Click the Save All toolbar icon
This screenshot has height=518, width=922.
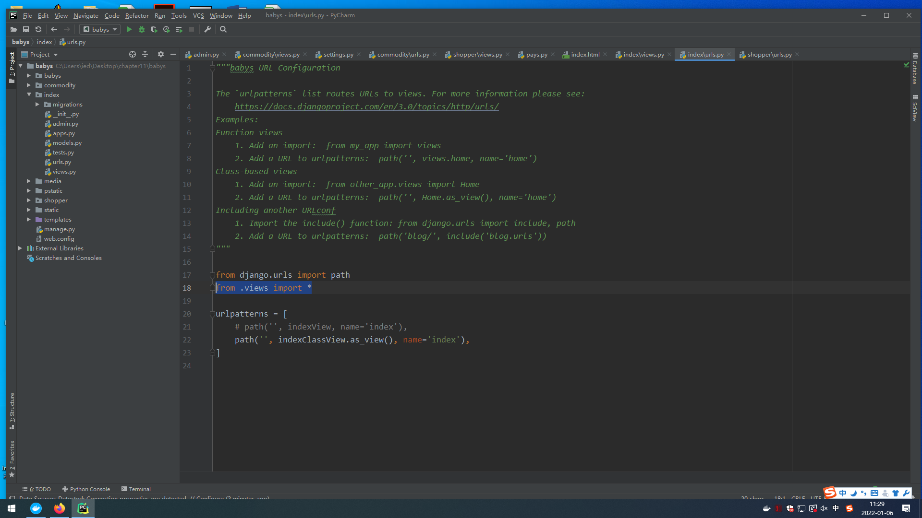[26, 29]
